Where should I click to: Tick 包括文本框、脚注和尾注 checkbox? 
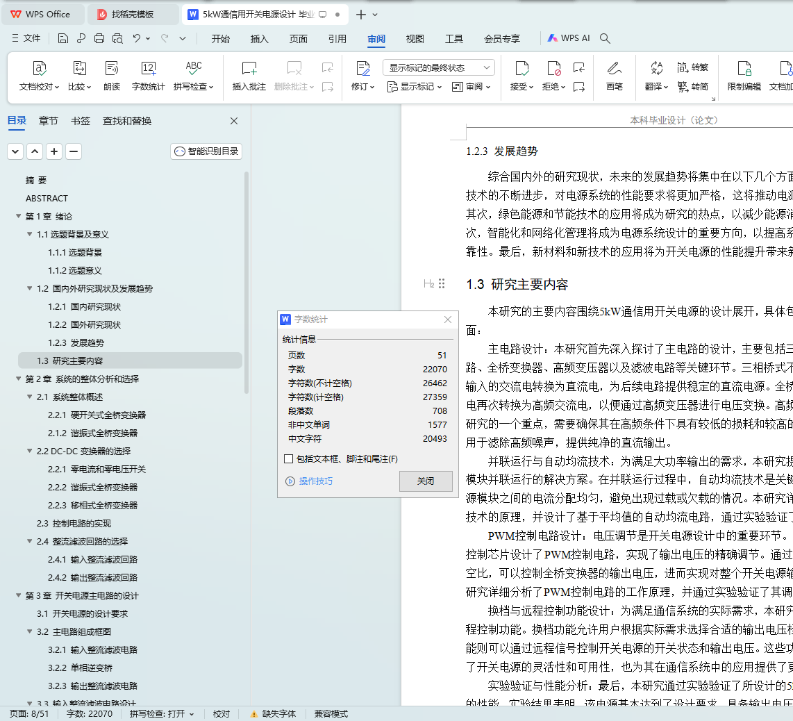coord(289,459)
